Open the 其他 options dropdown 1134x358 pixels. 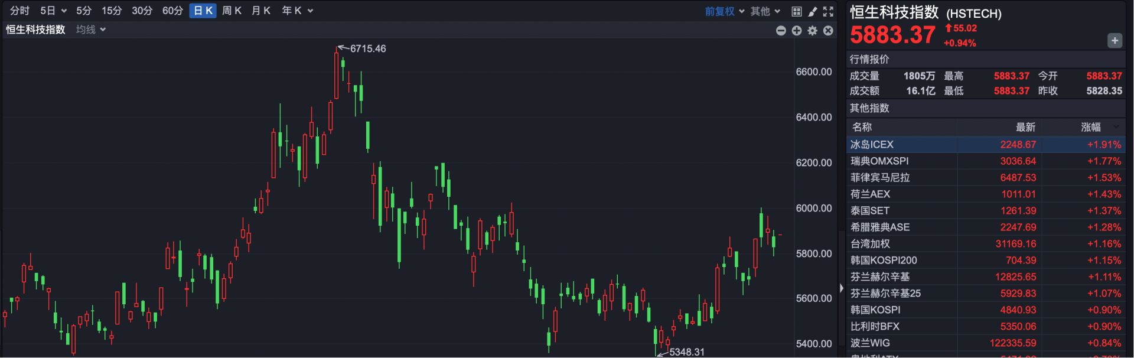(765, 11)
